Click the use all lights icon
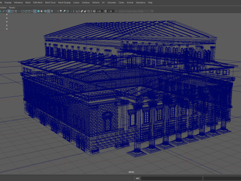The height and width of the screenshot is (181, 241). tap(52, 11)
